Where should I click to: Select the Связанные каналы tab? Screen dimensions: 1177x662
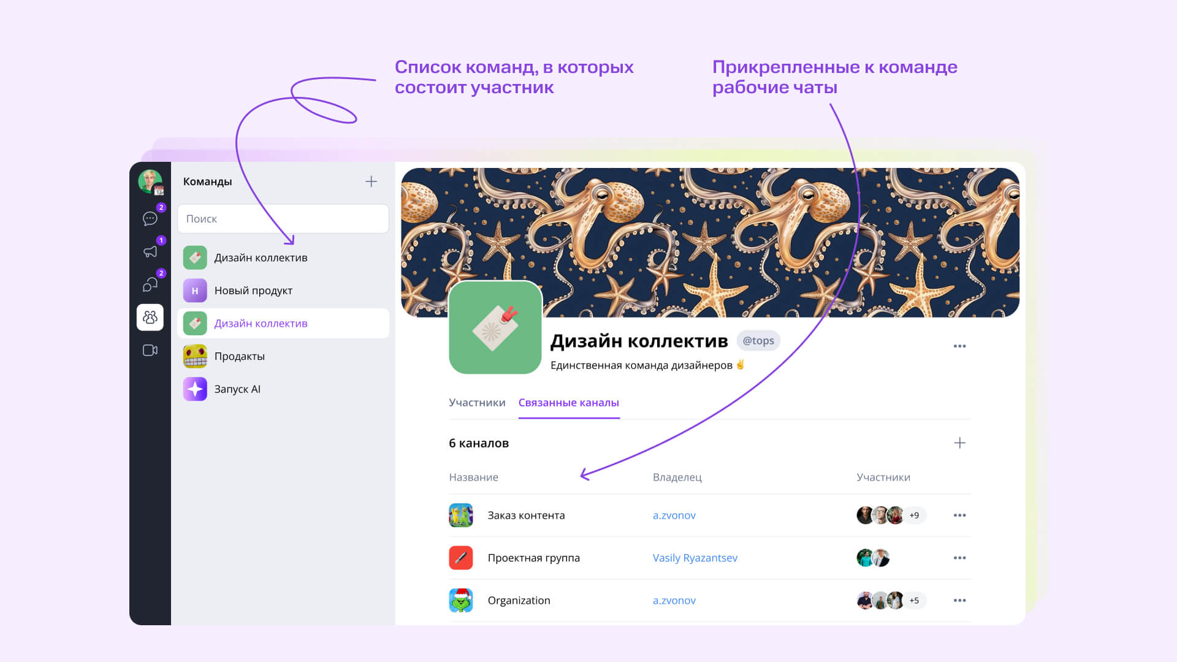point(569,403)
